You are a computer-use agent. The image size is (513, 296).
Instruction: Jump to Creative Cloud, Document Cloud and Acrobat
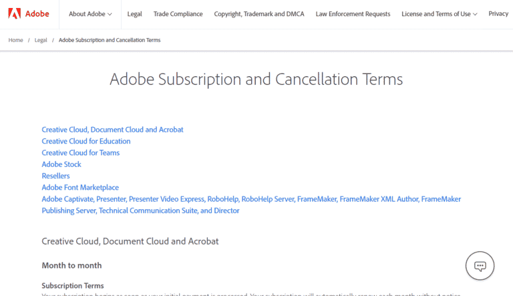point(112,130)
